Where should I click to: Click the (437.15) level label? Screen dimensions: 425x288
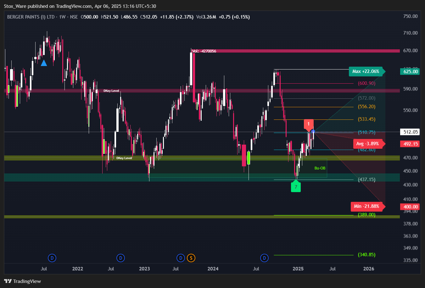pyautogui.click(x=366, y=180)
